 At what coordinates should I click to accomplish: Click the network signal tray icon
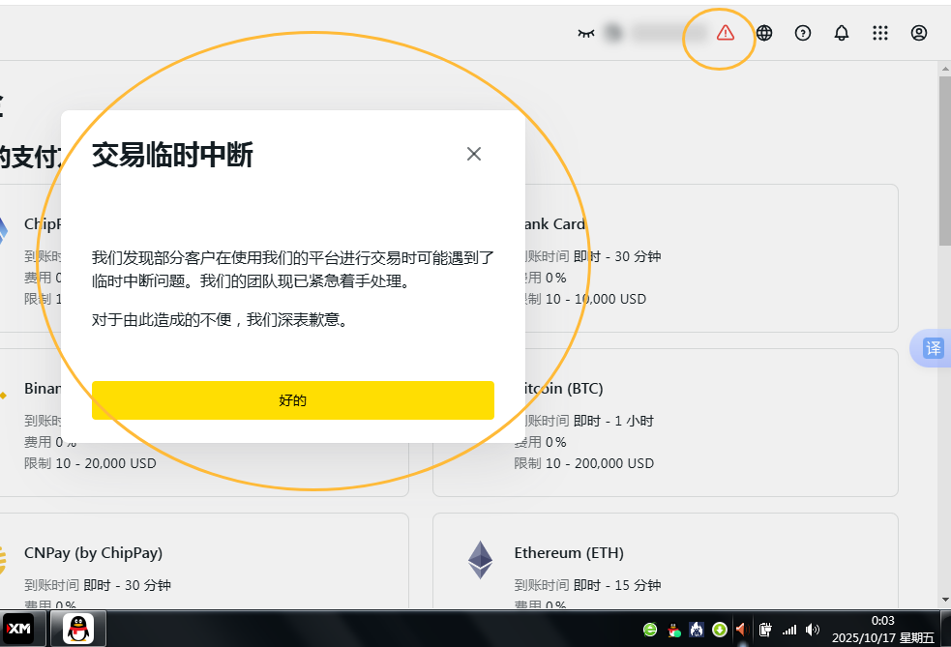click(x=789, y=630)
